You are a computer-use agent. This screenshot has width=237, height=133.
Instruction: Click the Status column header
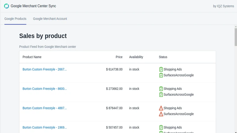point(163,57)
